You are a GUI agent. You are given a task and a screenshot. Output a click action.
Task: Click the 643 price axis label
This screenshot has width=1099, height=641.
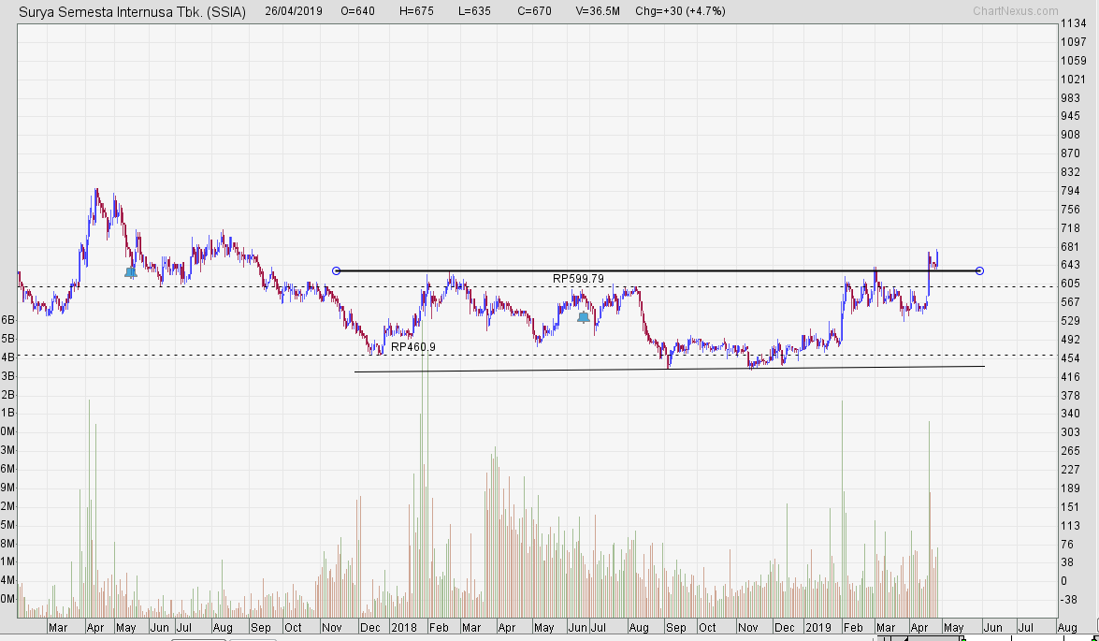coord(1070,265)
